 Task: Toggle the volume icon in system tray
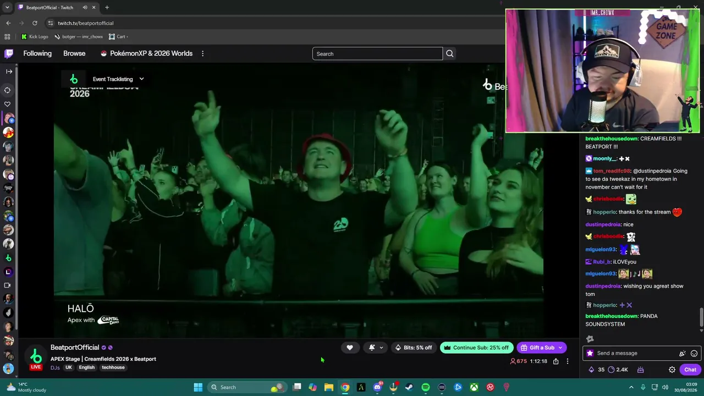[665, 387]
